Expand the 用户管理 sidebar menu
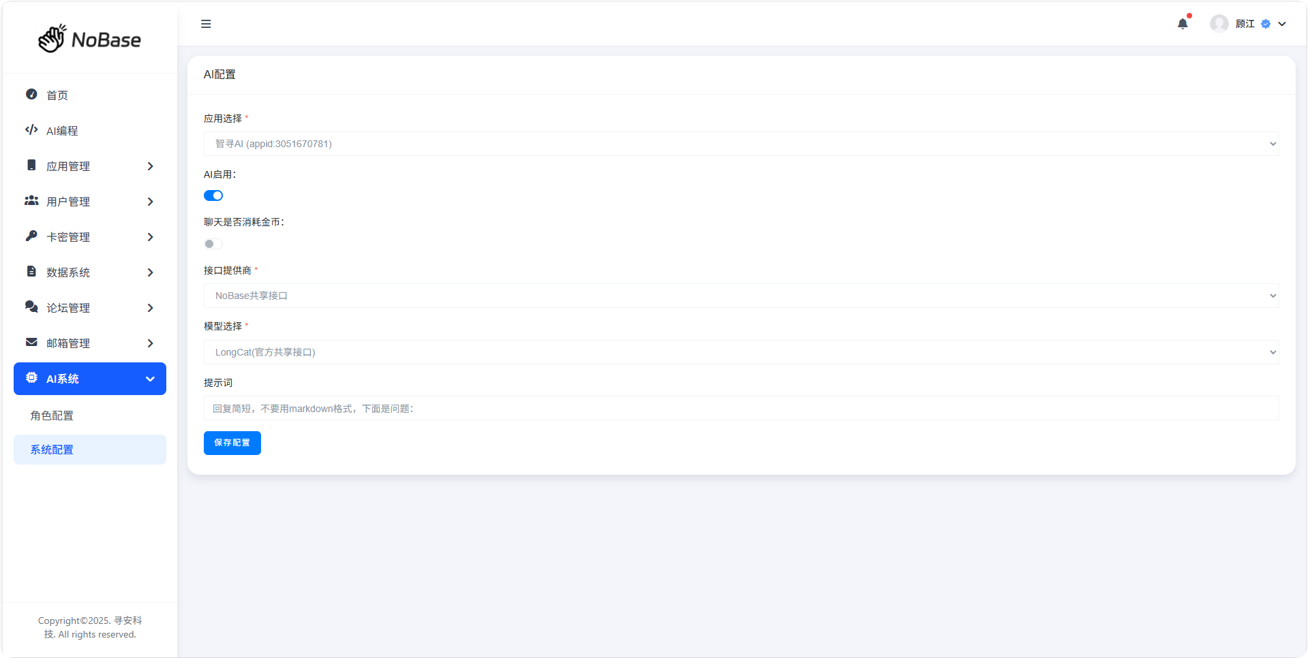The image size is (1308, 658). coord(90,202)
